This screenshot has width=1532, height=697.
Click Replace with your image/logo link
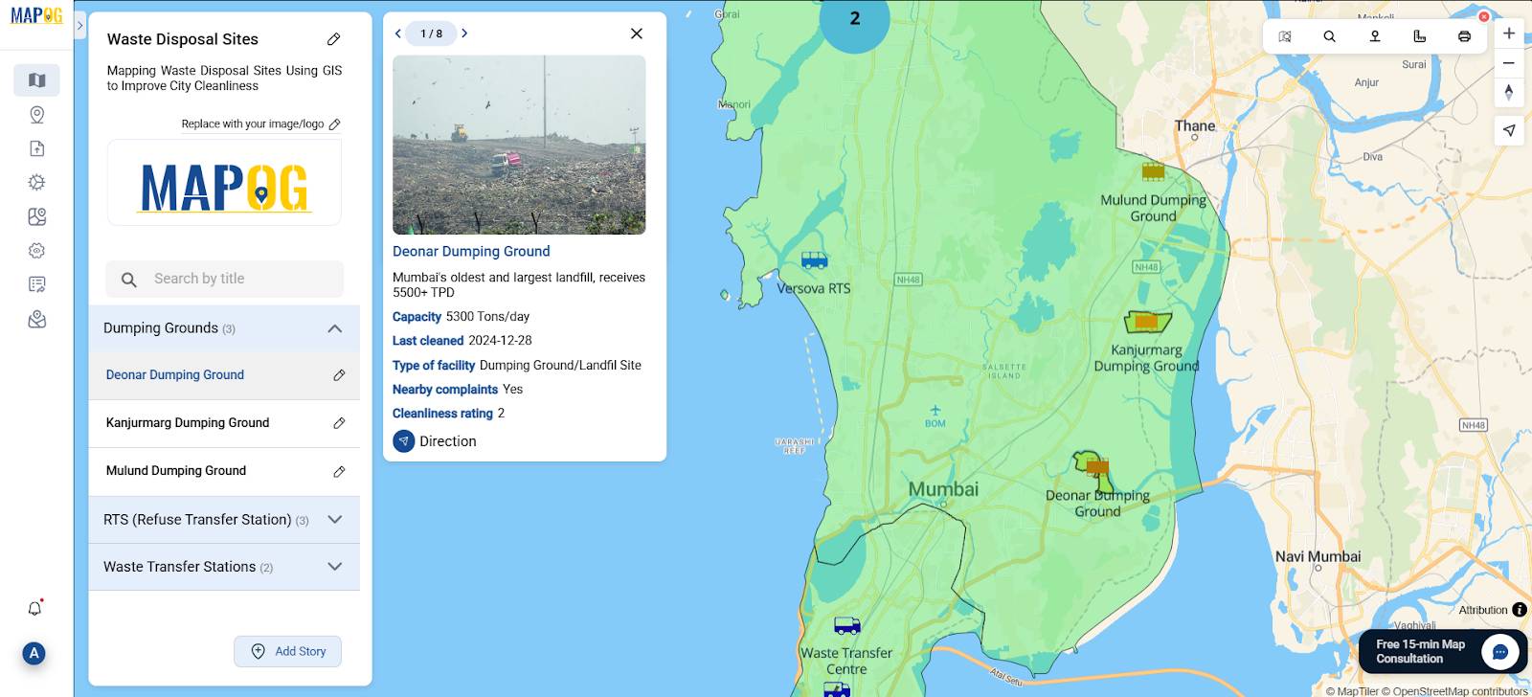(x=260, y=124)
